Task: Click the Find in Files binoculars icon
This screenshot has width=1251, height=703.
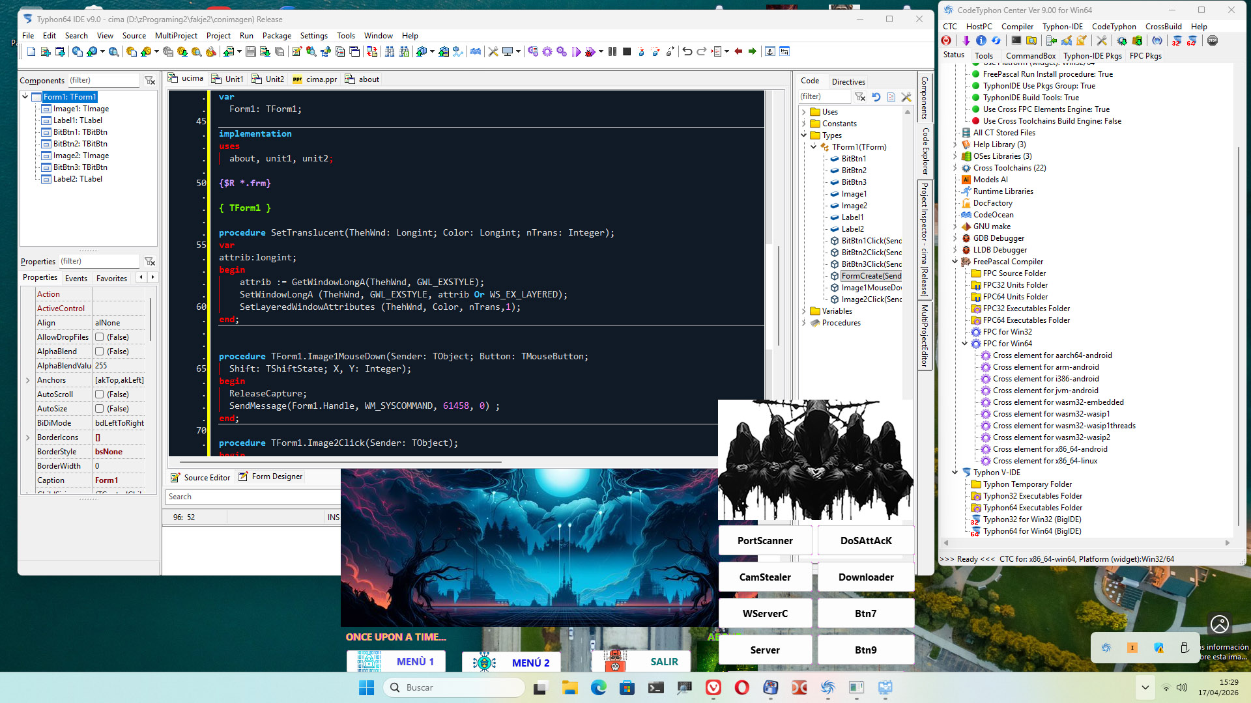Action: click(x=389, y=51)
